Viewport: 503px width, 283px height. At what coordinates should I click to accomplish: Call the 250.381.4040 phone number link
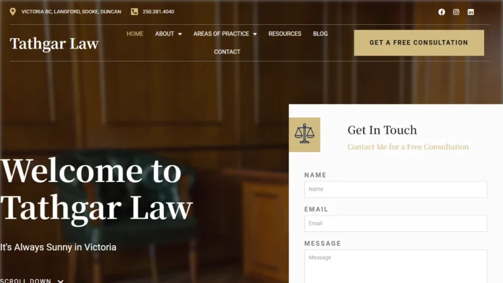(x=158, y=12)
